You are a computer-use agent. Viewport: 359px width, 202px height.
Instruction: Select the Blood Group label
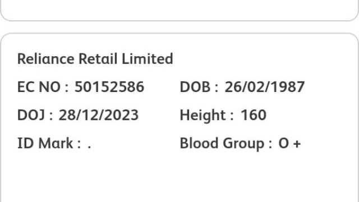pos(222,144)
